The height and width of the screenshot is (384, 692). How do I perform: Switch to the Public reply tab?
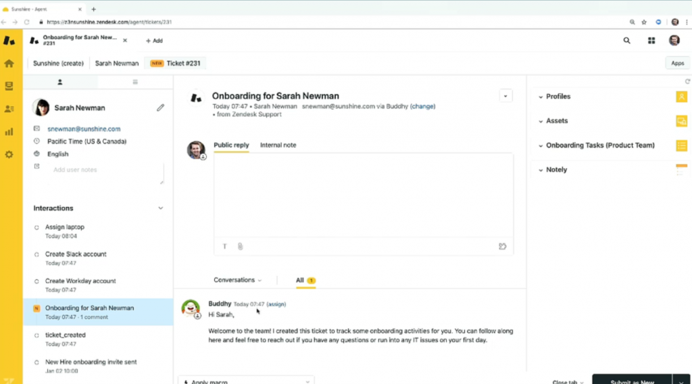click(x=231, y=145)
